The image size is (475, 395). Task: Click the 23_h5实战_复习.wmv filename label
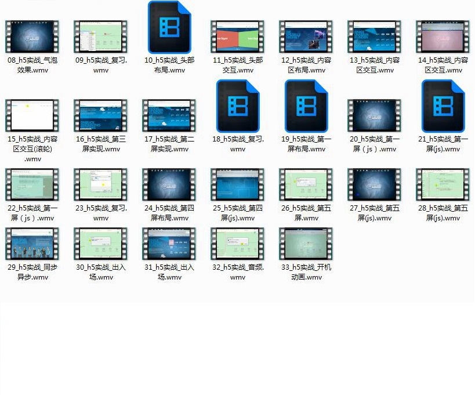point(101,213)
